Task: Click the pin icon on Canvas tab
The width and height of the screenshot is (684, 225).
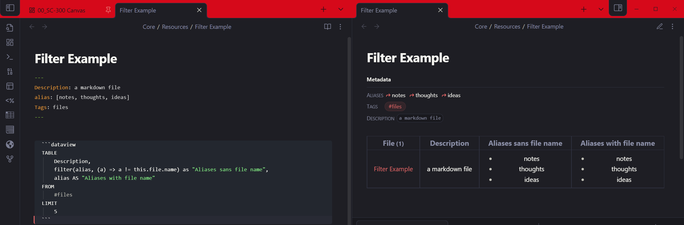Action: click(108, 10)
